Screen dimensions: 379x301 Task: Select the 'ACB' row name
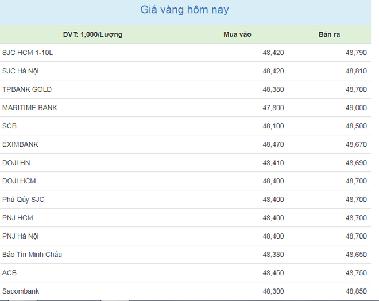[9, 273]
